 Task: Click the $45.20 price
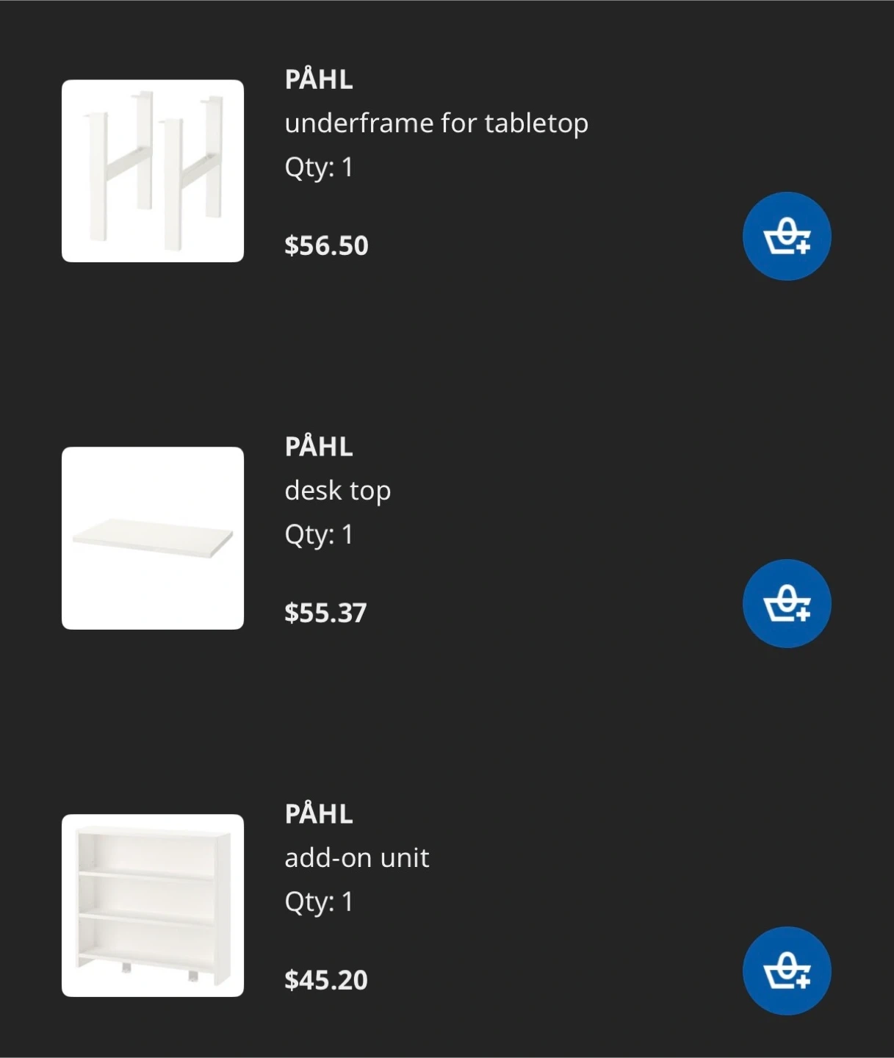point(326,980)
